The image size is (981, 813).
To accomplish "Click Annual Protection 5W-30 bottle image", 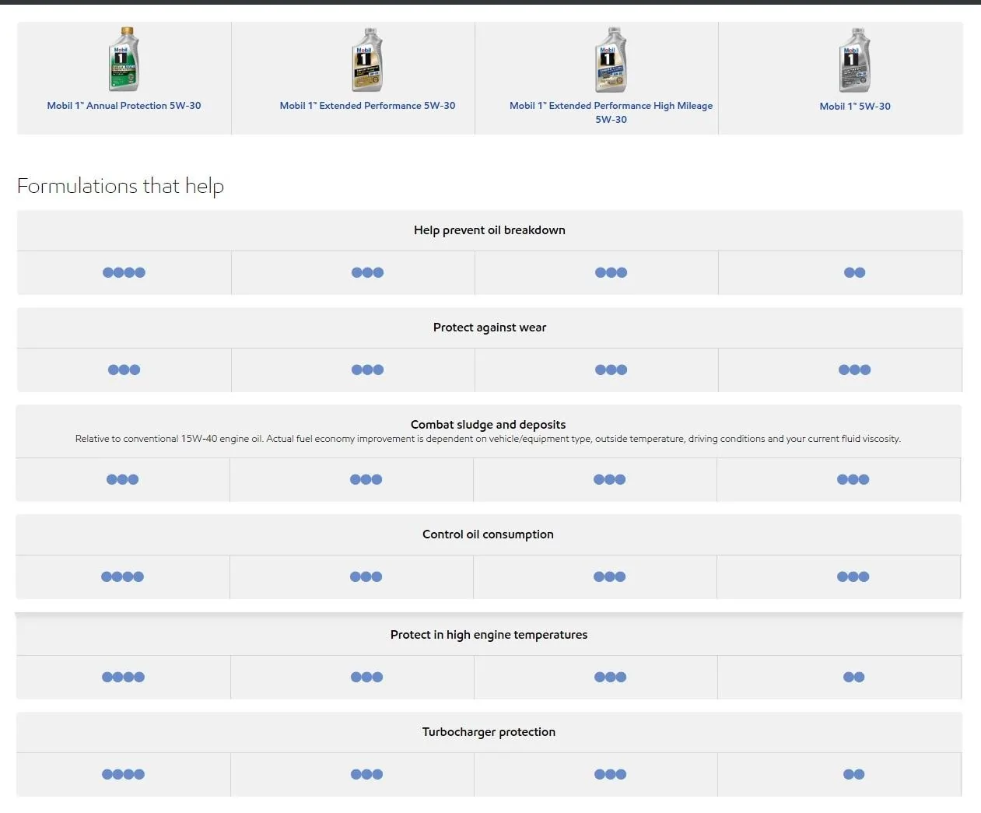I will (124, 60).
